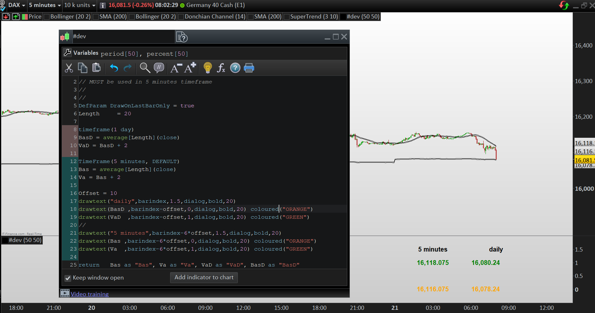Open help with the blue question mark icon
The height and width of the screenshot is (313, 595).
pos(235,68)
